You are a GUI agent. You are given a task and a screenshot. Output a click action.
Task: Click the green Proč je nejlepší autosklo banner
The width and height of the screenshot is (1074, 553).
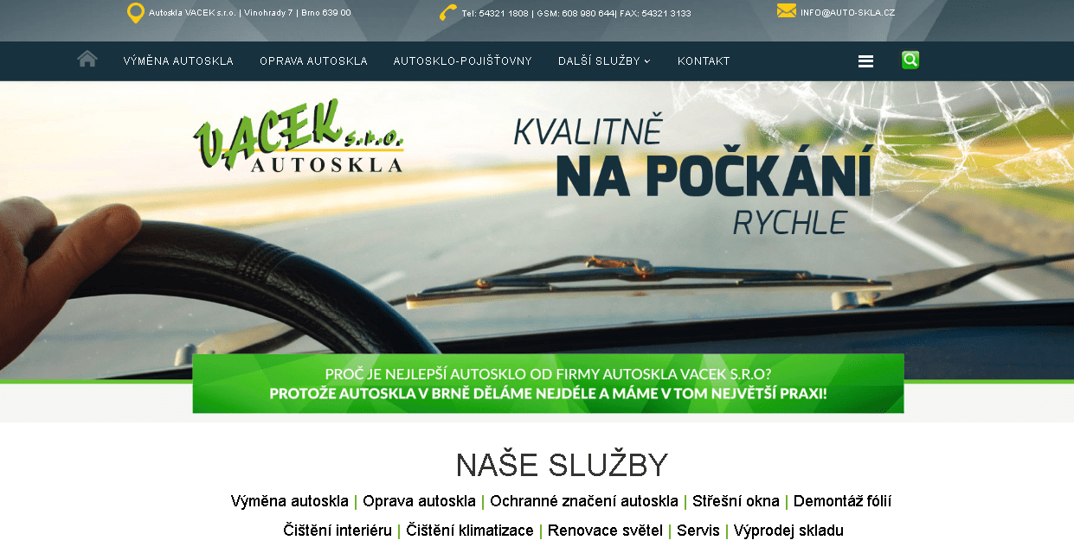click(x=548, y=384)
